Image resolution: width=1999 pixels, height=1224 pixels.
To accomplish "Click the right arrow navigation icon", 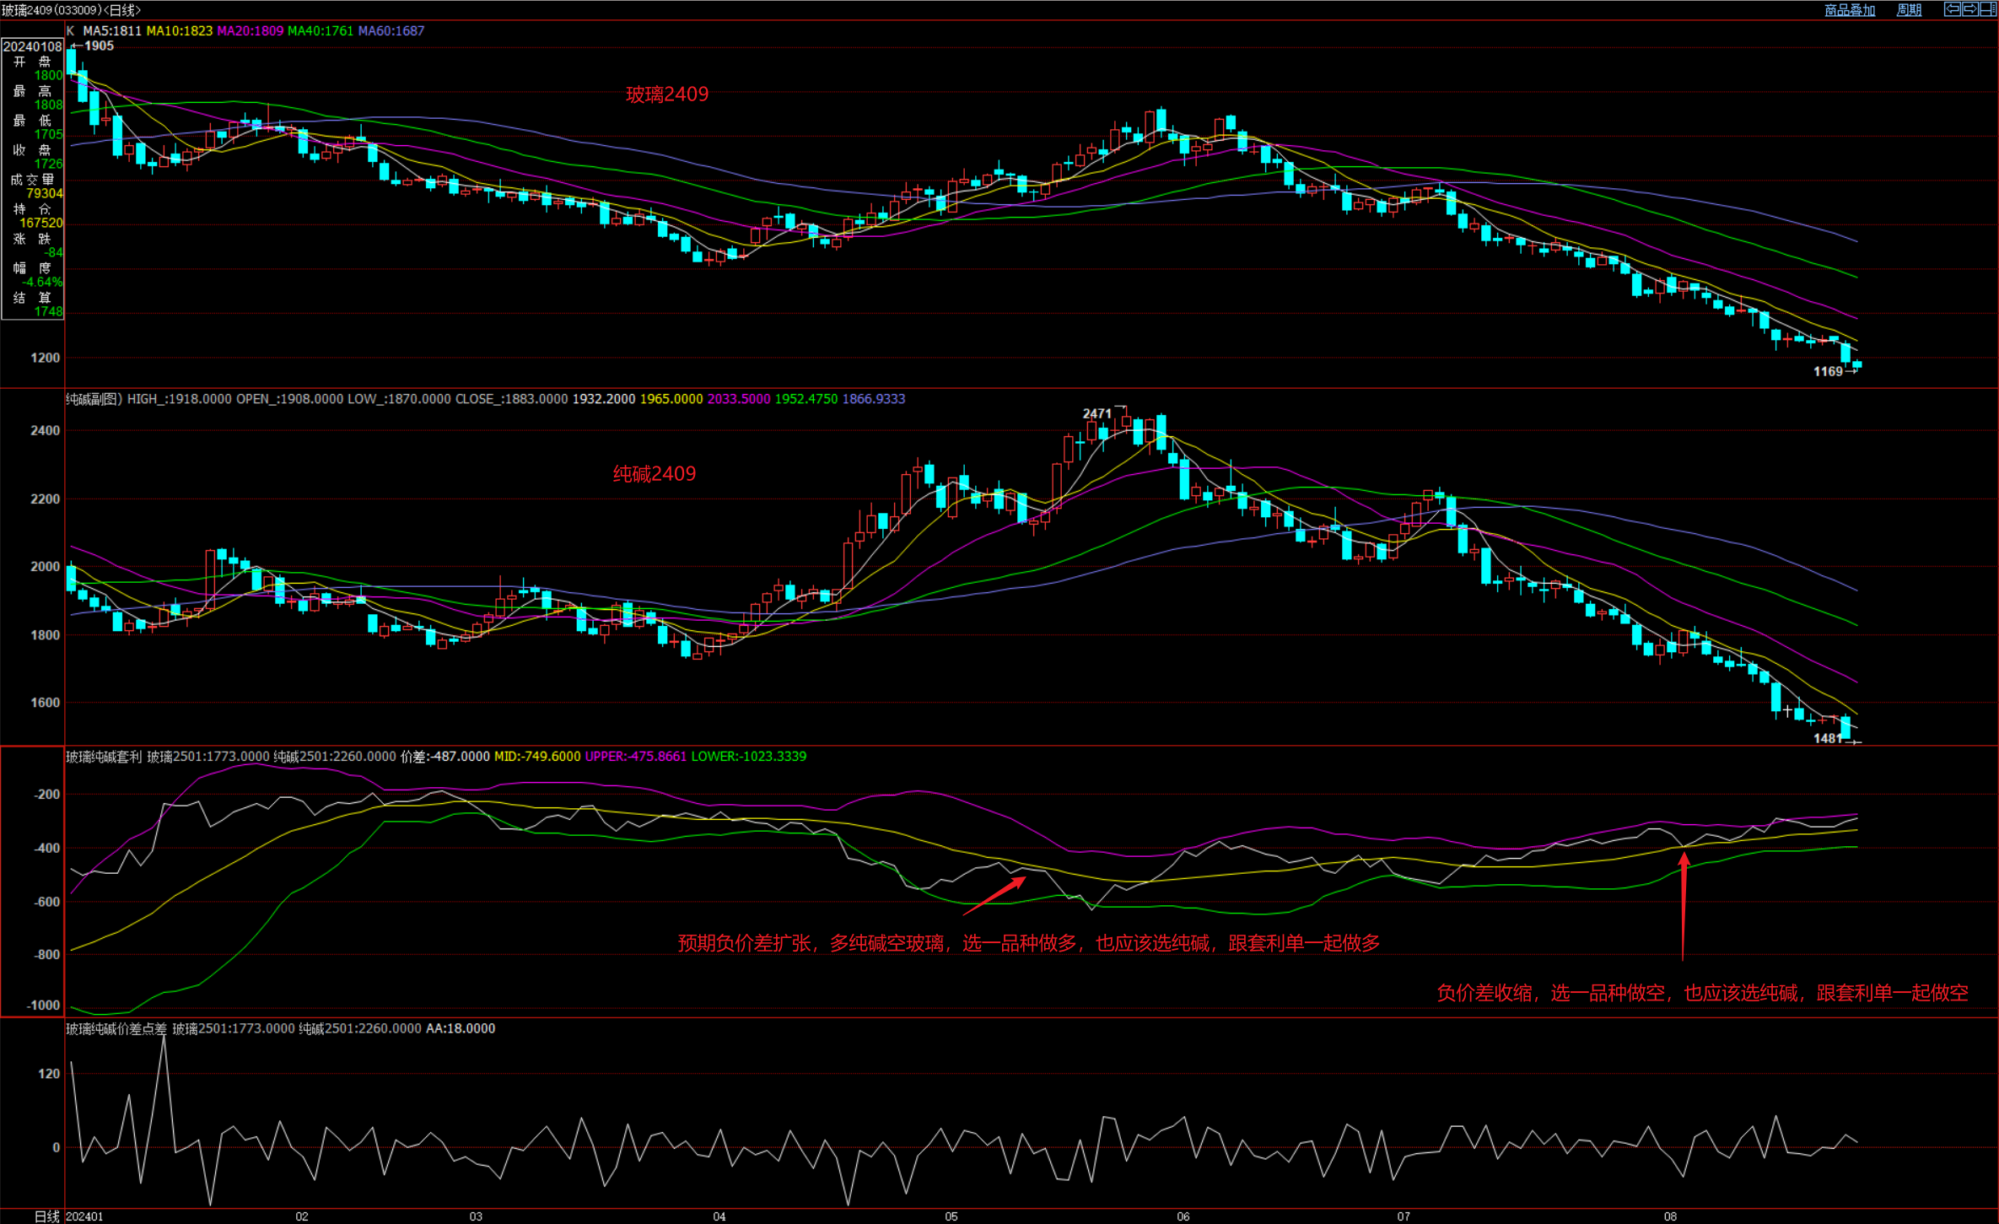I will coord(1969,9).
